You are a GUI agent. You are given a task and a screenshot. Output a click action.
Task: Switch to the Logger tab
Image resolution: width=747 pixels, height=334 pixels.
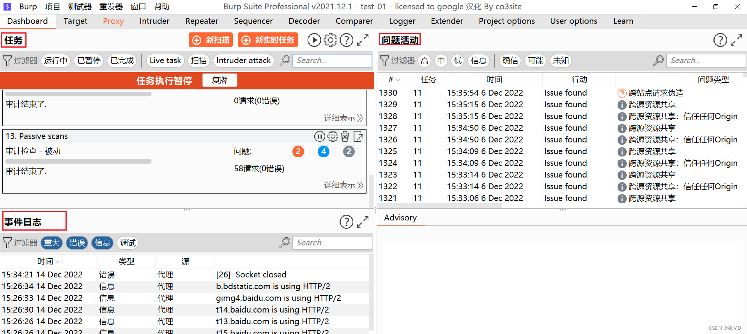coord(402,21)
